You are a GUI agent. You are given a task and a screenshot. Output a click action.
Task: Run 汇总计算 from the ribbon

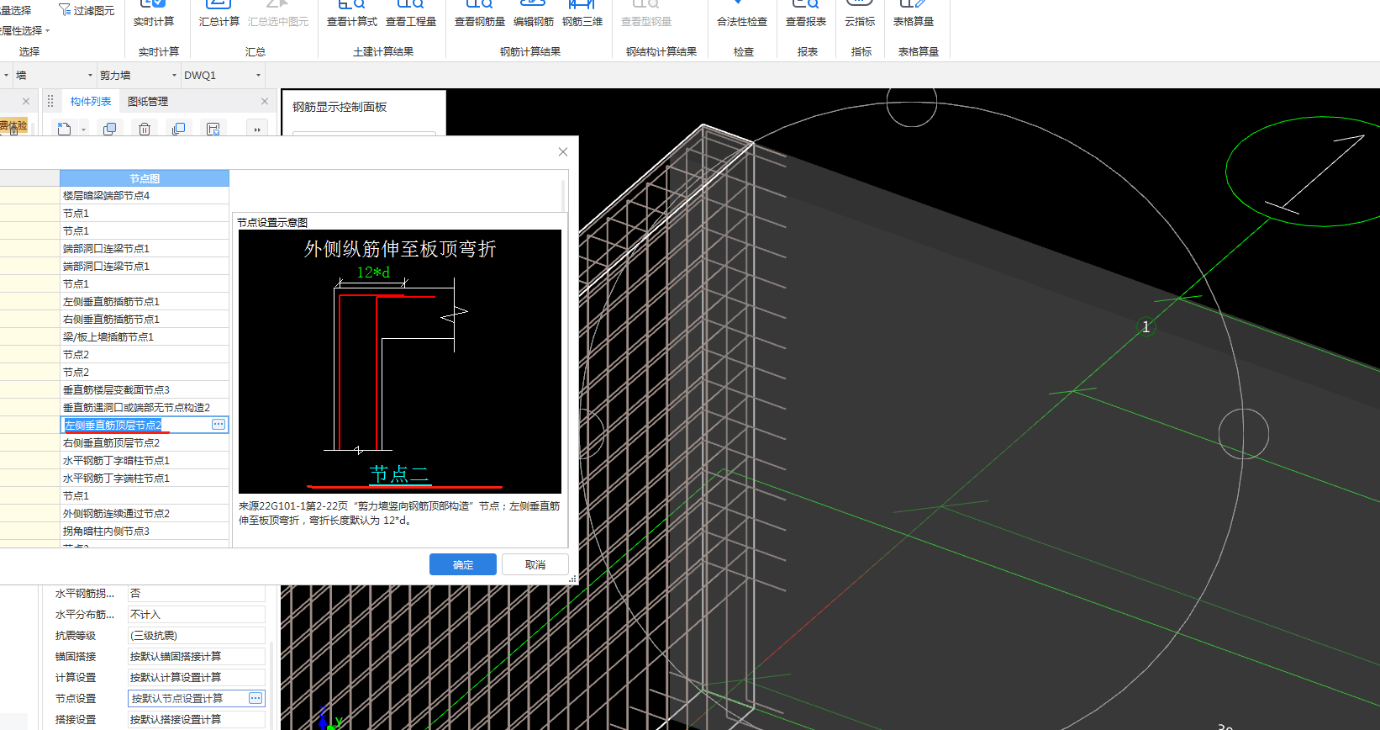[219, 14]
